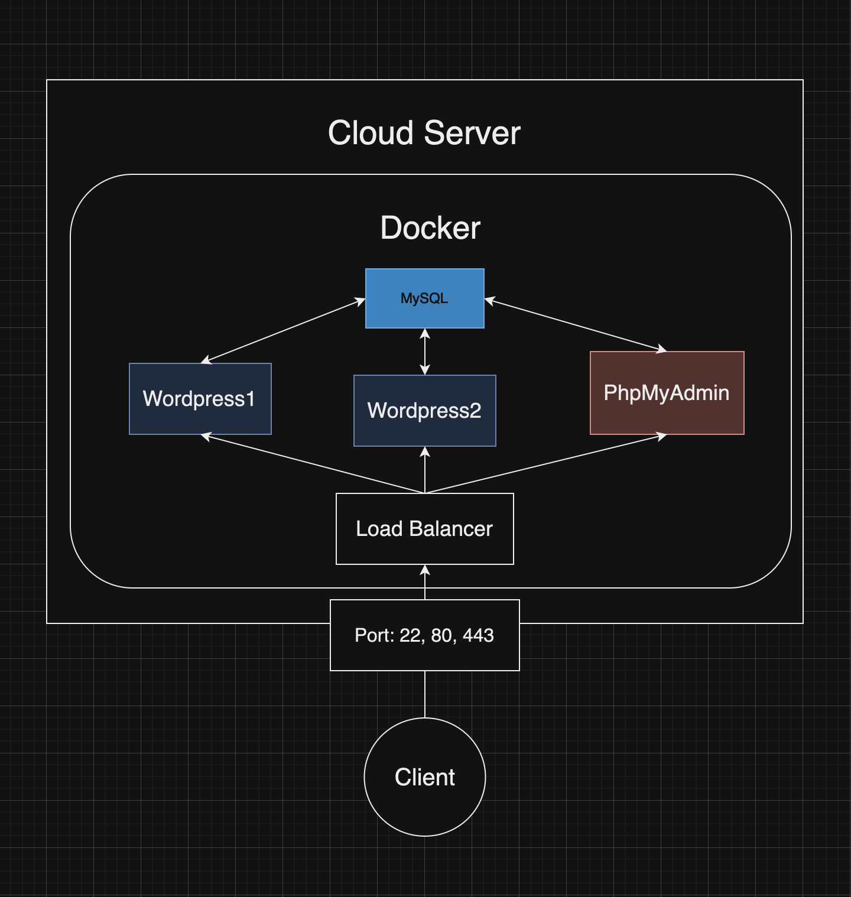Click the Docker title label

point(430,228)
